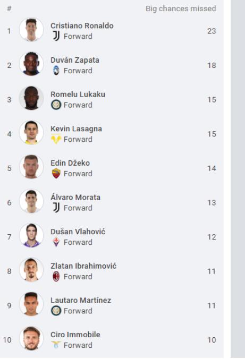Click the vertical scrollbar track on the right
This screenshot has width=245, height=359.
click(x=238, y=179)
